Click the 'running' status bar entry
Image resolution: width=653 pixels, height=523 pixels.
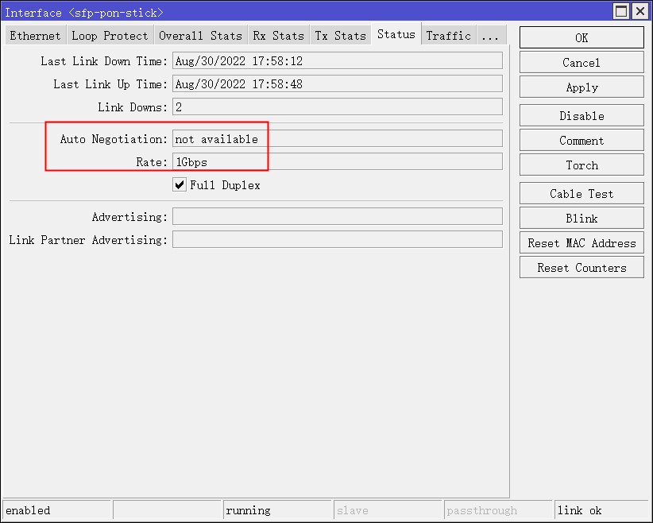pyautogui.click(x=278, y=510)
